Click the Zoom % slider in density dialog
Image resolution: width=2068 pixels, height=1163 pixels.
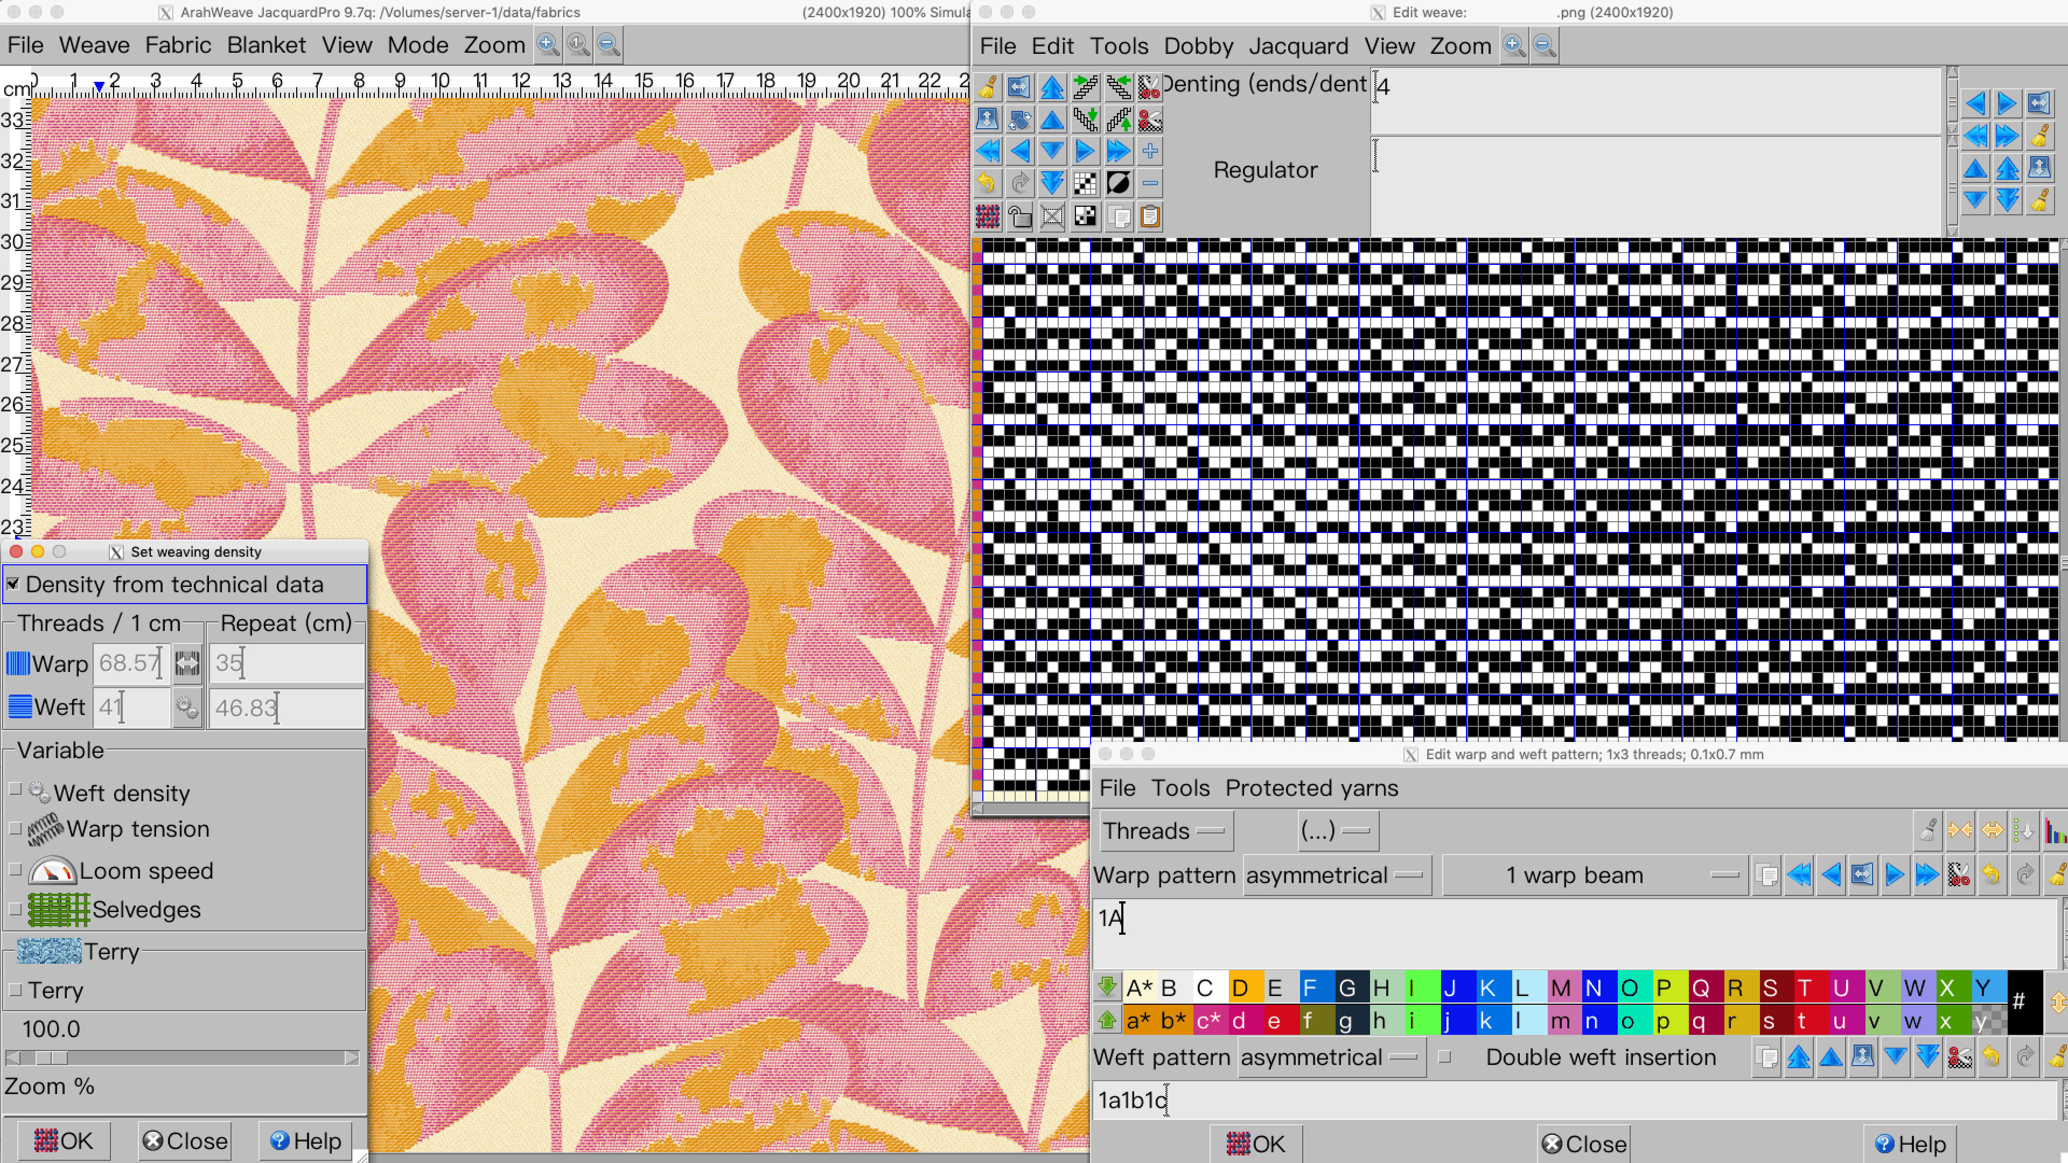[182, 1058]
